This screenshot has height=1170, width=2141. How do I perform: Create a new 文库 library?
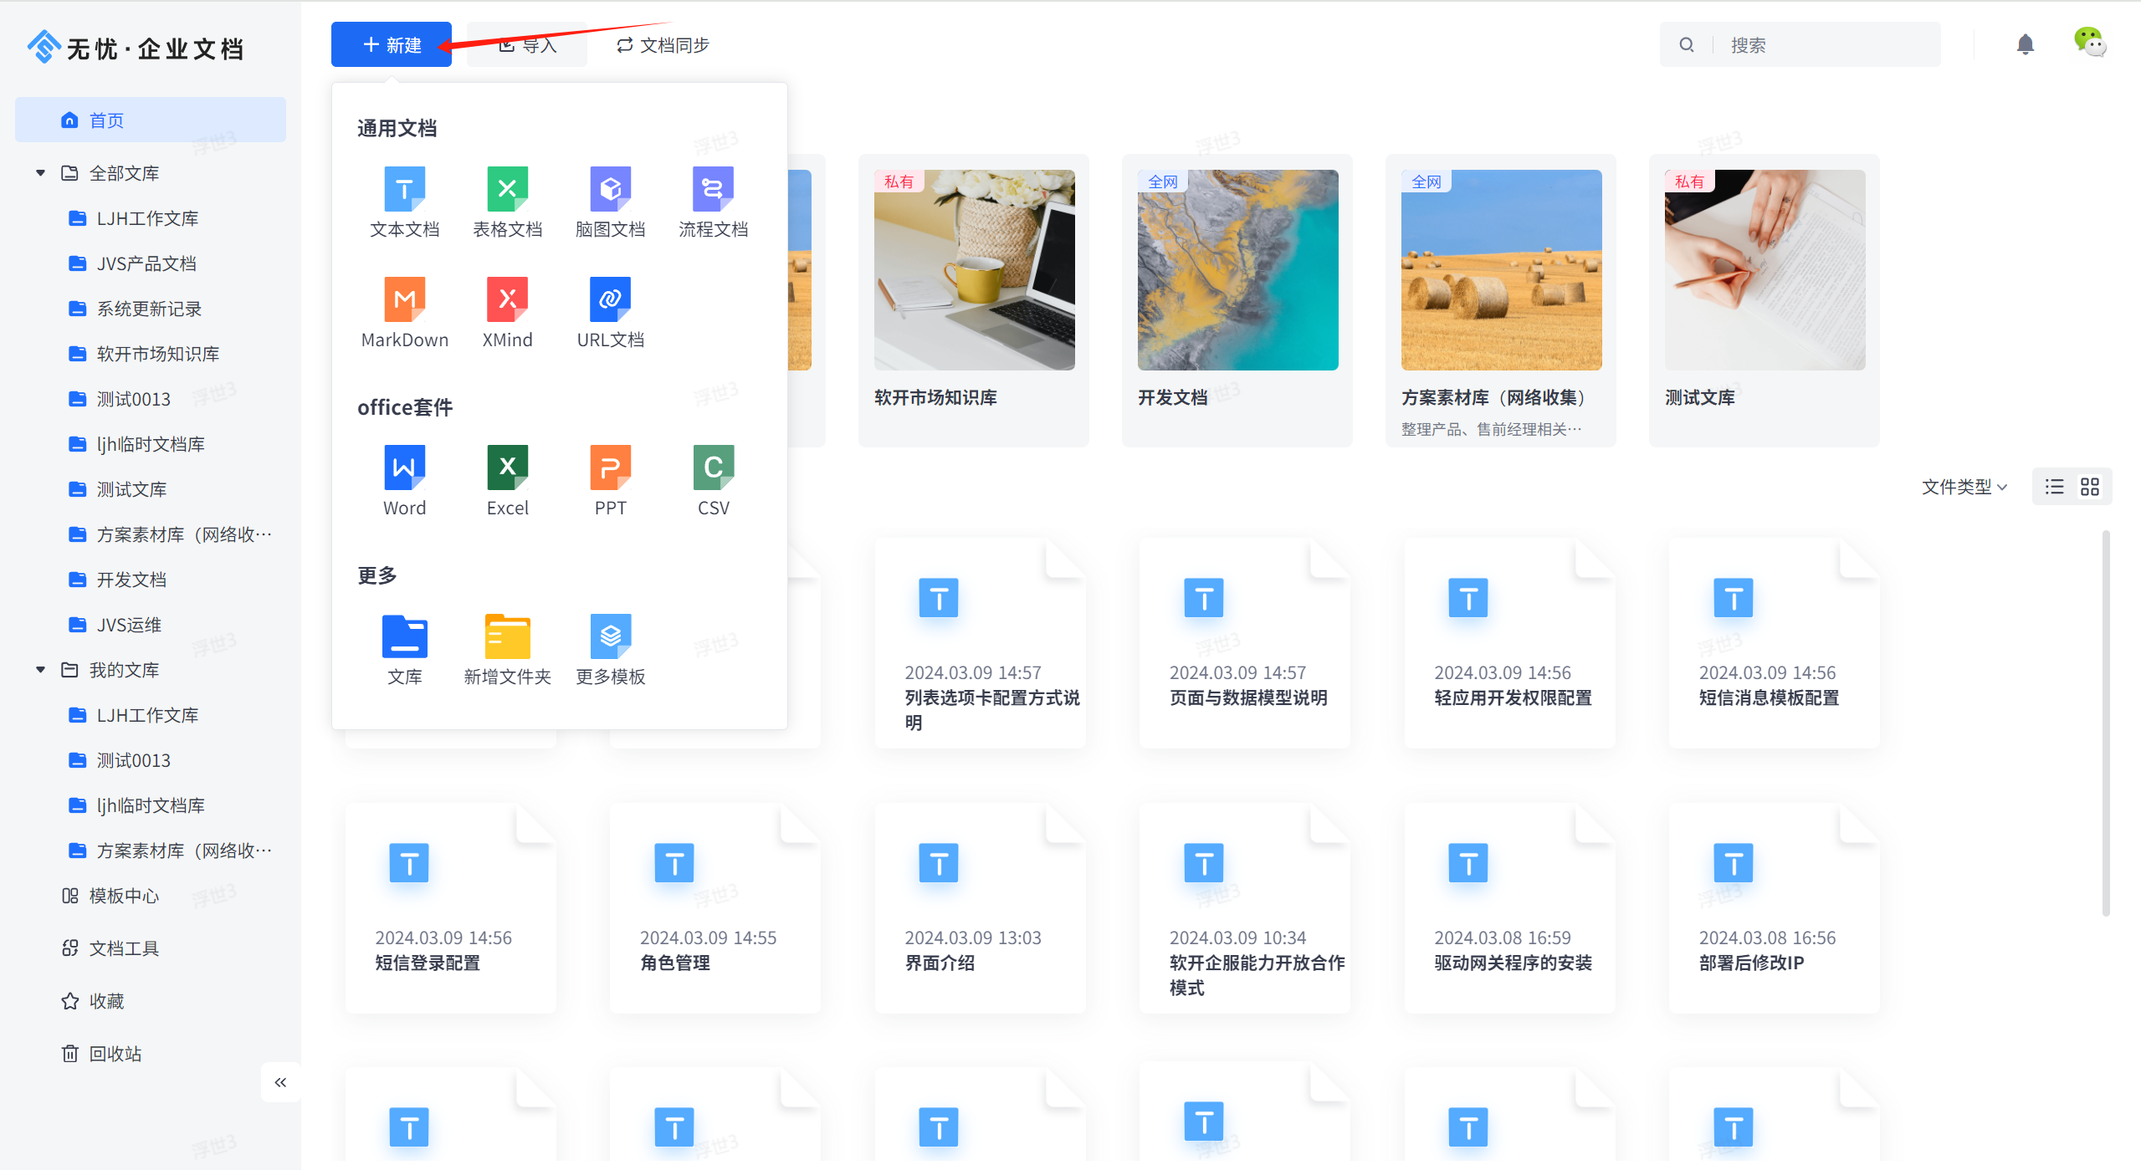click(x=405, y=651)
